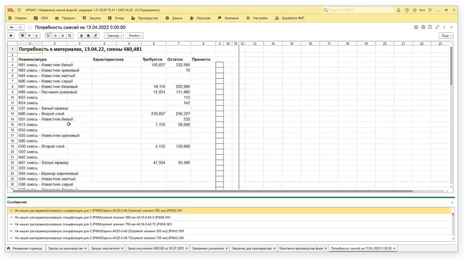Toggle underline formatting Ч
This screenshot has height=259, width=464.
pyautogui.click(x=36, y=36)
